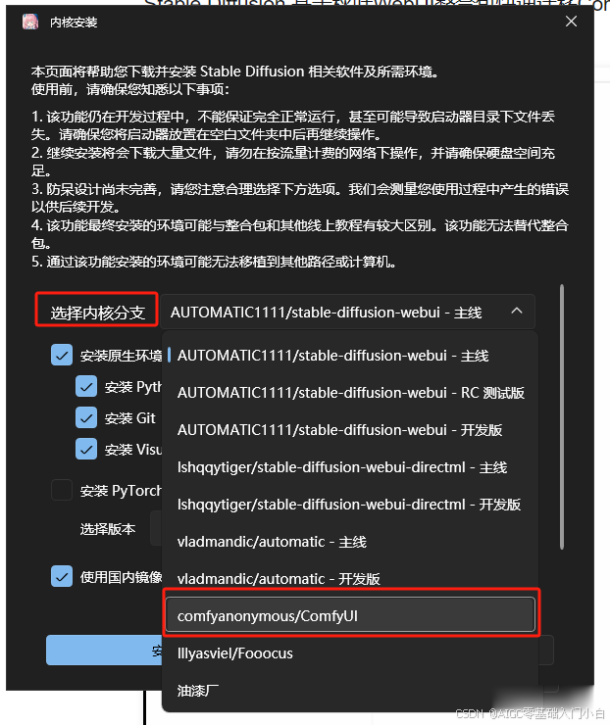This screenshot has width=610, height=725.
Task: Disable the 使用国内镜像 checkbox
Action: tap(62, 577)
